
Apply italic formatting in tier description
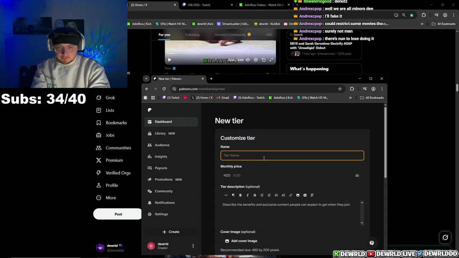(x=247, y=195)
